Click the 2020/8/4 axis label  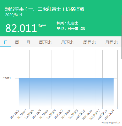click(37, 114)
